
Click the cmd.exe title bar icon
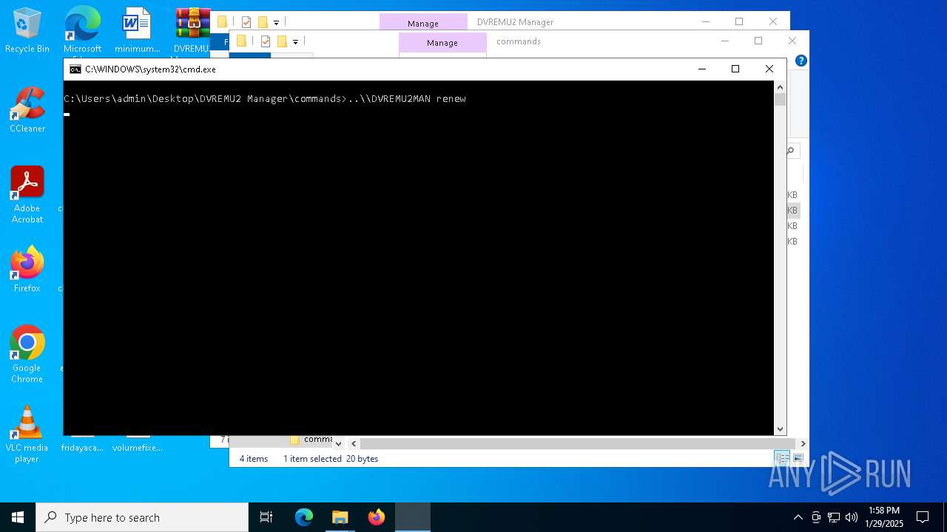pyautogui.click(x=75, y=69)
